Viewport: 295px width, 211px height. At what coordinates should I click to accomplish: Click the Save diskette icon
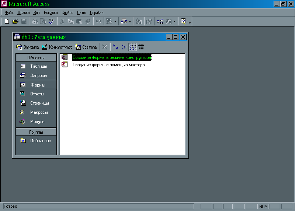click(24, 21)
